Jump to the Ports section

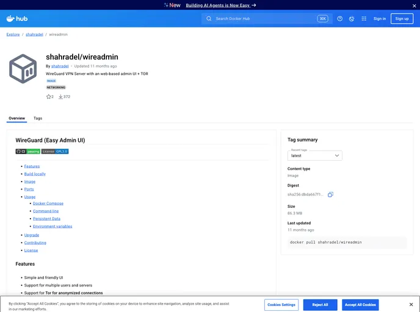click(29, 189)
